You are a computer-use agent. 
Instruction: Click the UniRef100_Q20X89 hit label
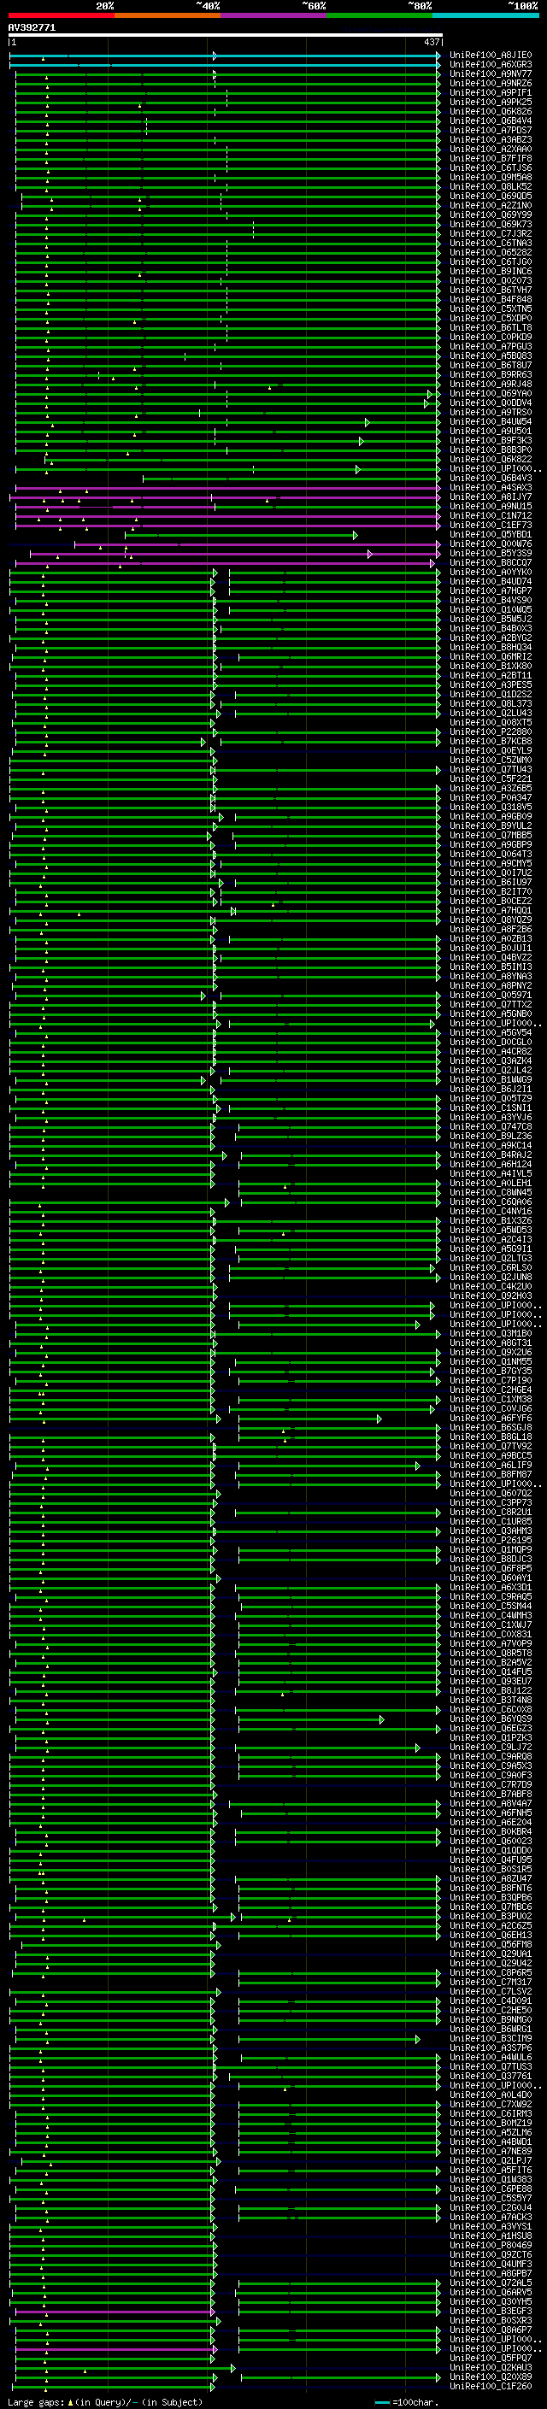coord(490,2377)
